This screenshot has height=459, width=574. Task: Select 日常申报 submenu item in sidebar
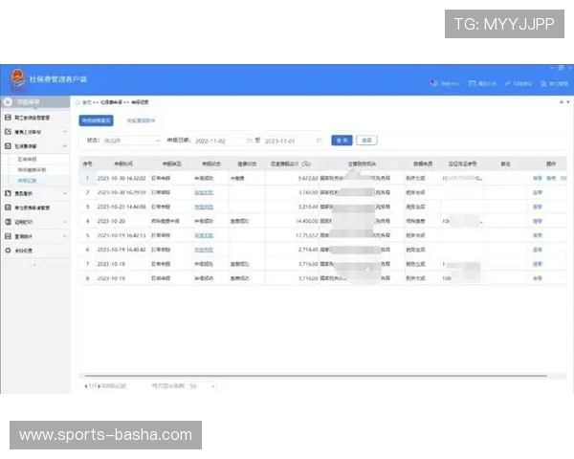pyautogui.click(x=27, y=159)
